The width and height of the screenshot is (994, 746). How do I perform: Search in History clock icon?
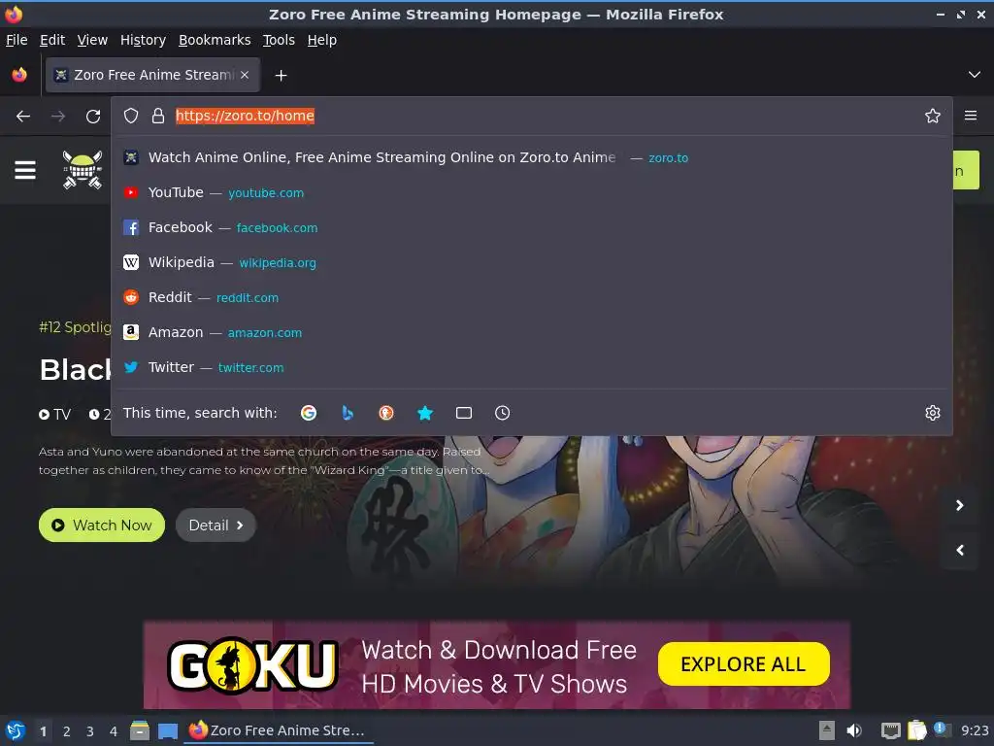click(x=502, y=413)
